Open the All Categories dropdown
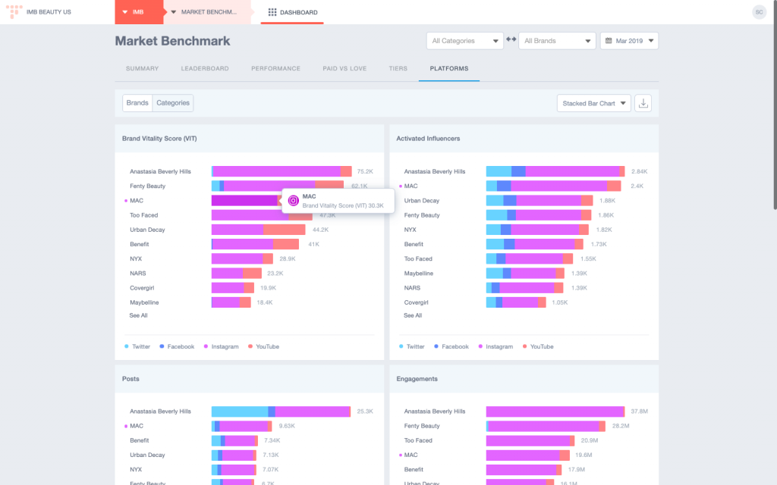777x485 pixels. [x=465, y=41]
